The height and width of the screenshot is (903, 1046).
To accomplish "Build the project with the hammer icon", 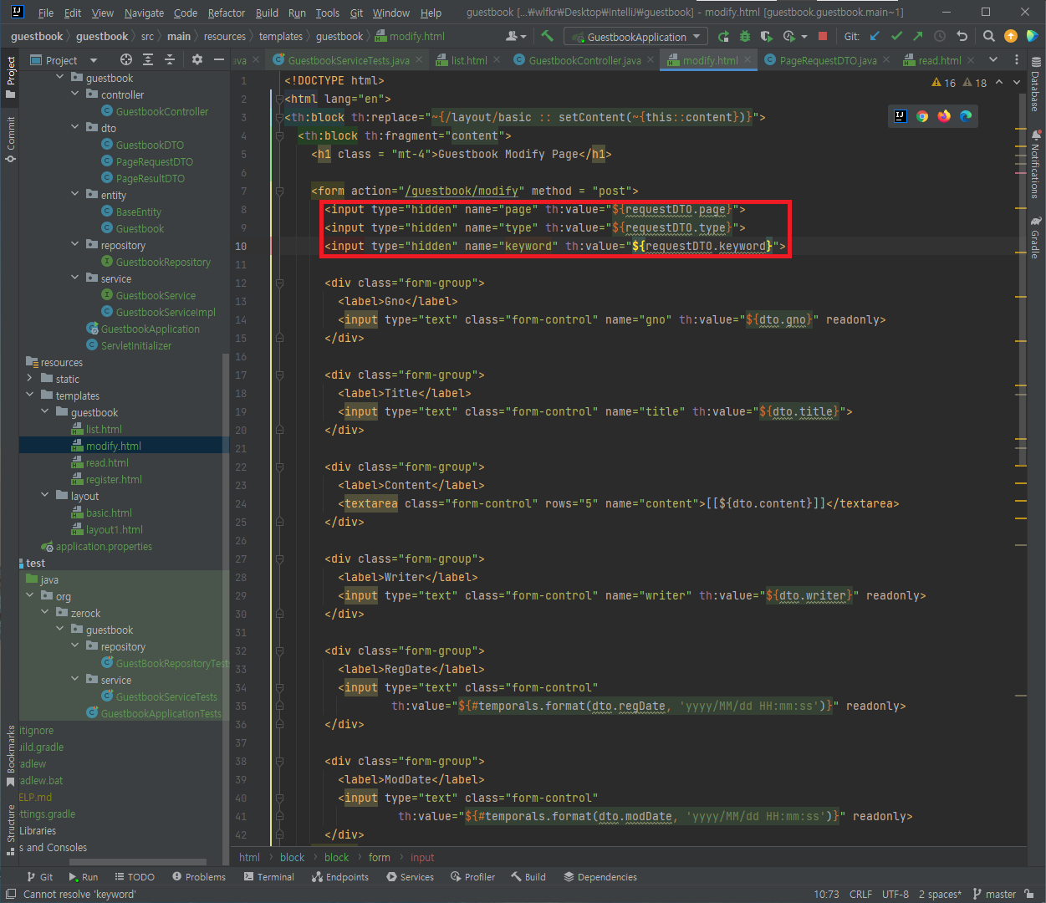I will [x=548, y=36].
